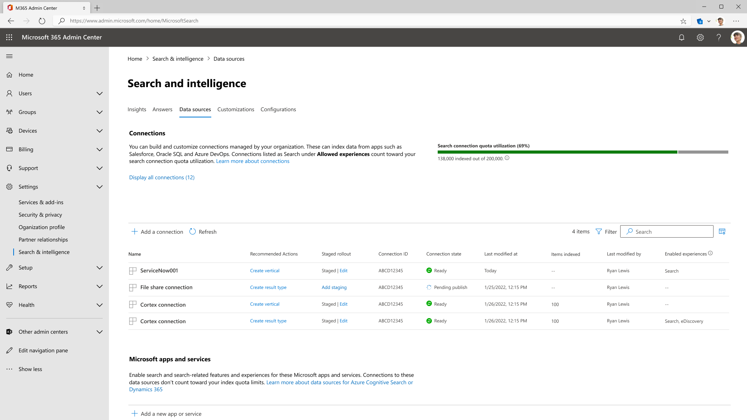The image size is (747, 420).
Task: Select the Insights tab
Action: (137, 109)
